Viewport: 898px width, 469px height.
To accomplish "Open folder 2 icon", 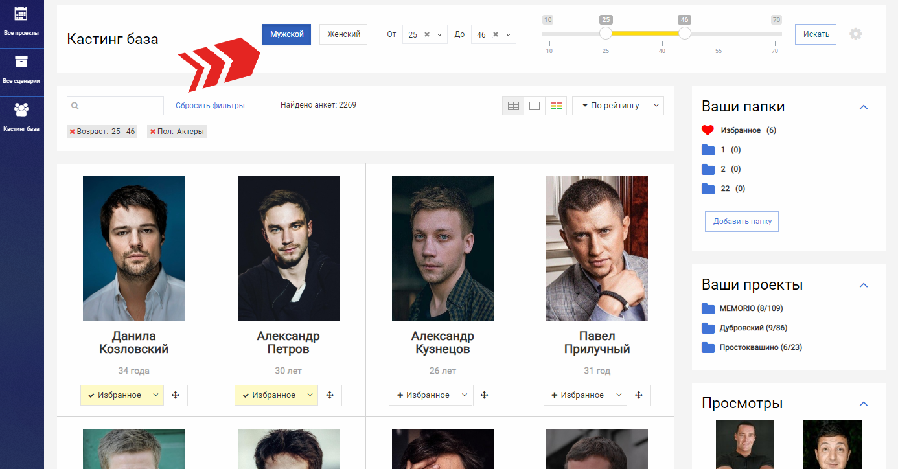I will click(708, 169).
